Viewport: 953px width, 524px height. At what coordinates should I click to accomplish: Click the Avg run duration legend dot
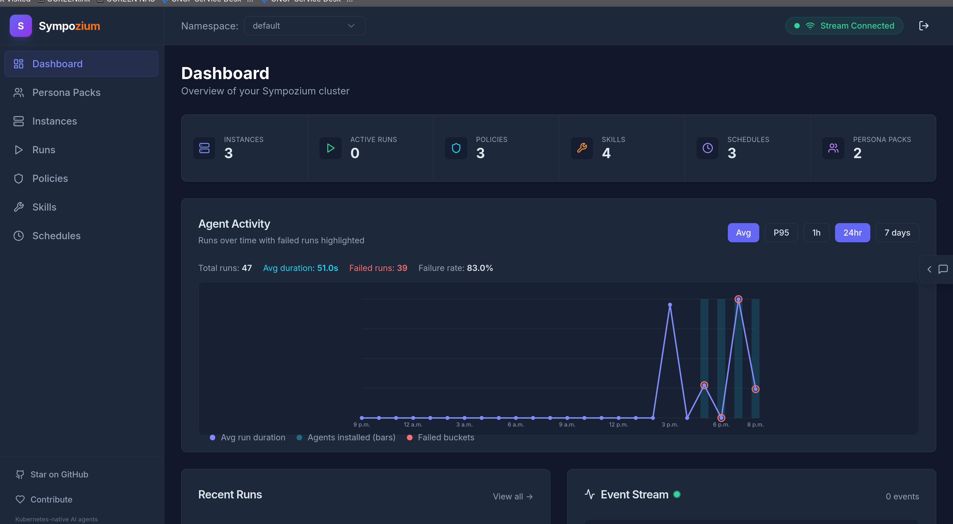tap(212, 438)
